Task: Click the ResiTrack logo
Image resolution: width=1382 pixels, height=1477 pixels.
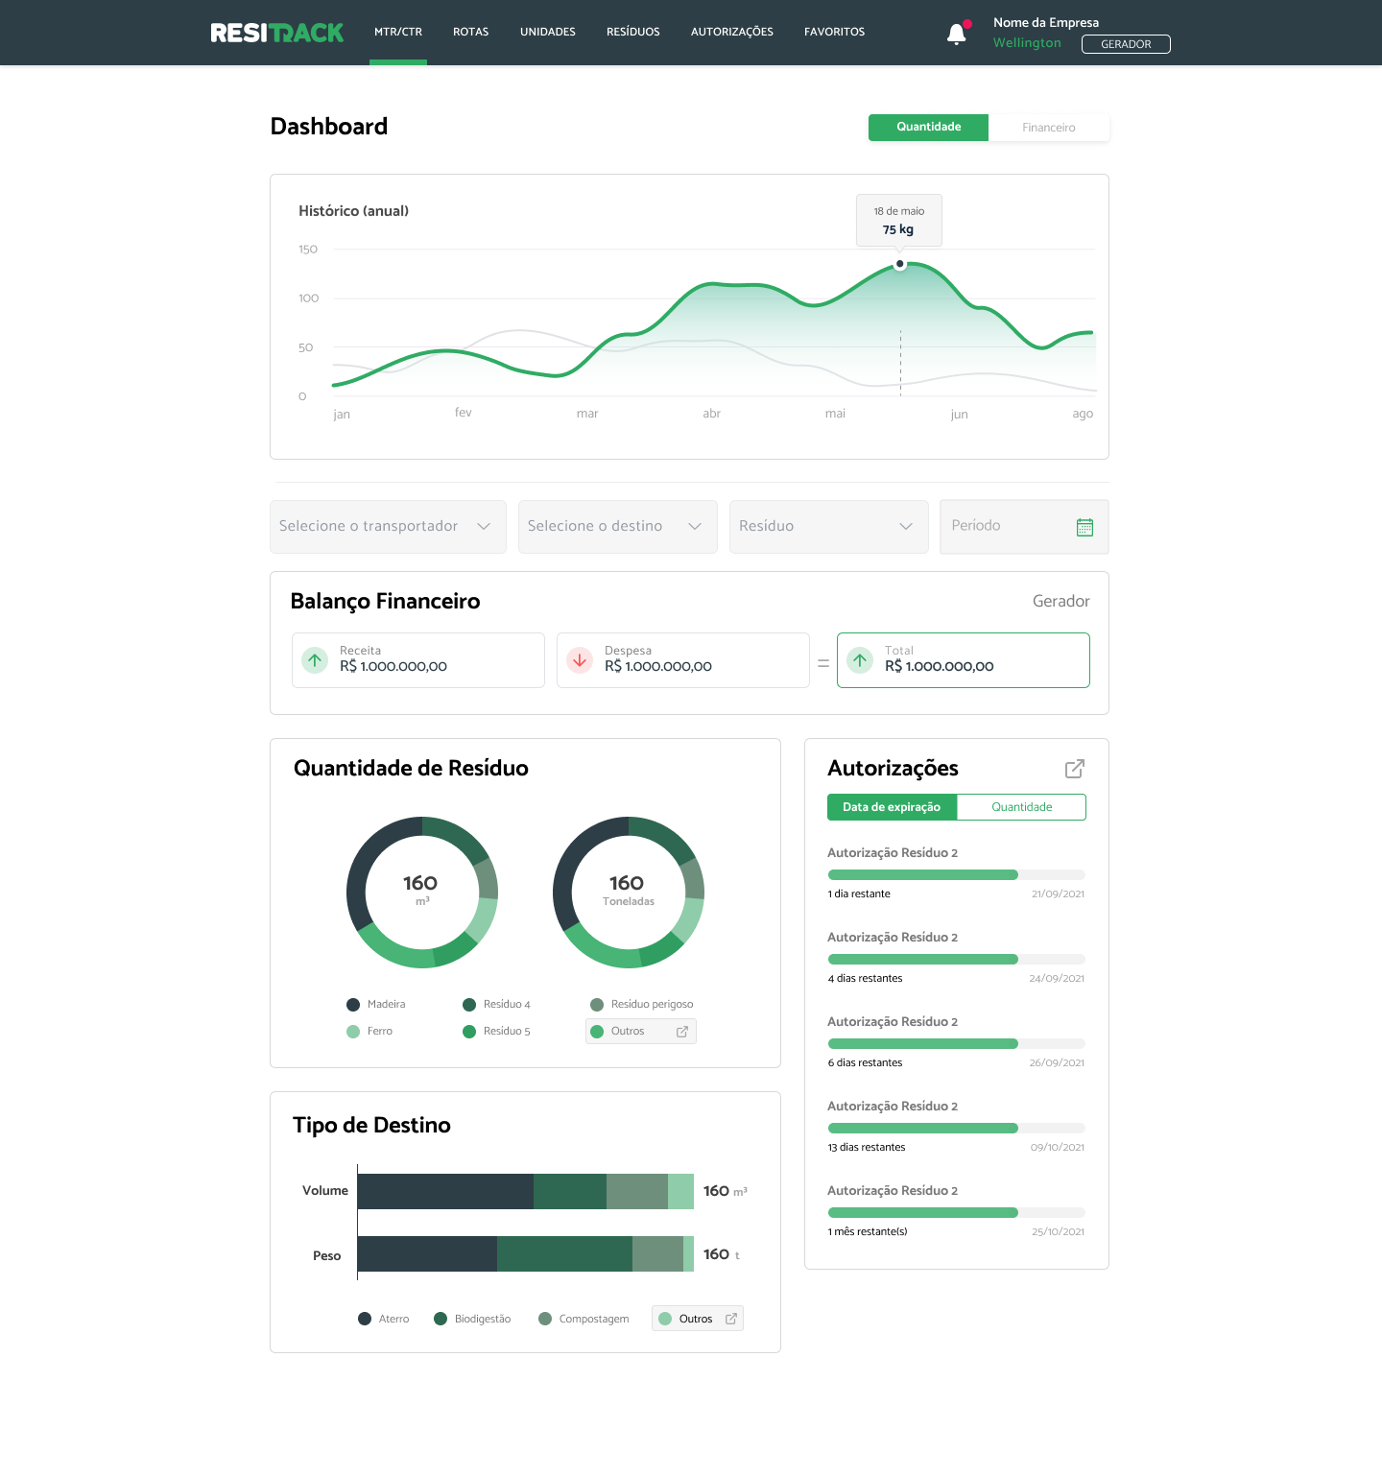Action: coord(276,33)
